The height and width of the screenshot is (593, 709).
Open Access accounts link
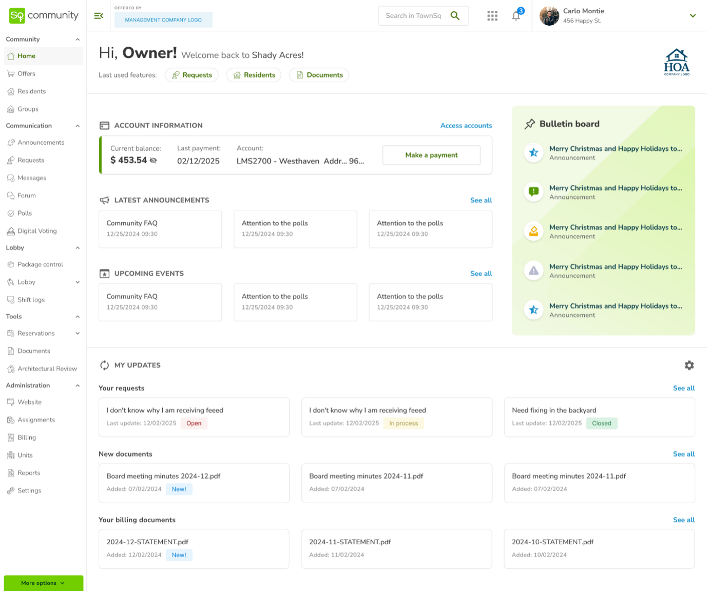point(466,125)
